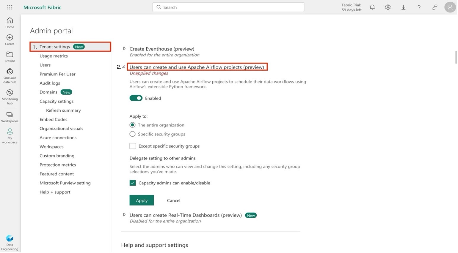Click the Help and support settings heading
The image size is (458, 253).
point(155,245)
